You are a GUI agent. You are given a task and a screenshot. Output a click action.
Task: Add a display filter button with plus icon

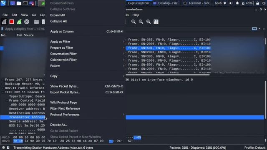[264, 29]
